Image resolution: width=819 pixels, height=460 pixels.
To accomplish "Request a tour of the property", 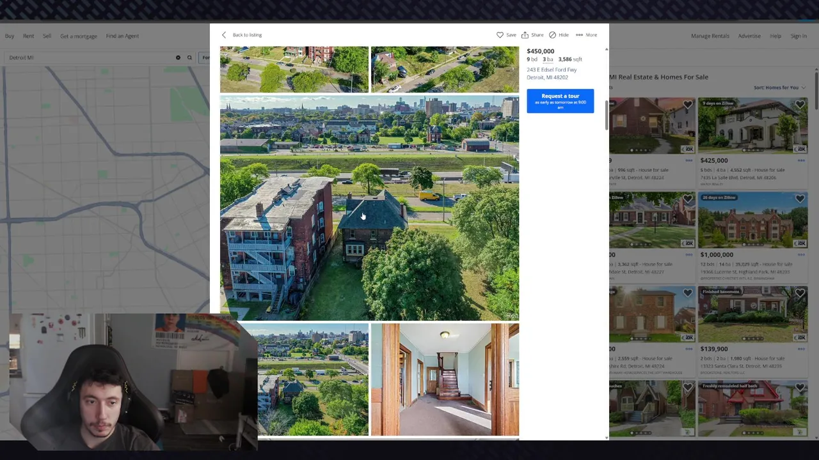I will point(561,101).
